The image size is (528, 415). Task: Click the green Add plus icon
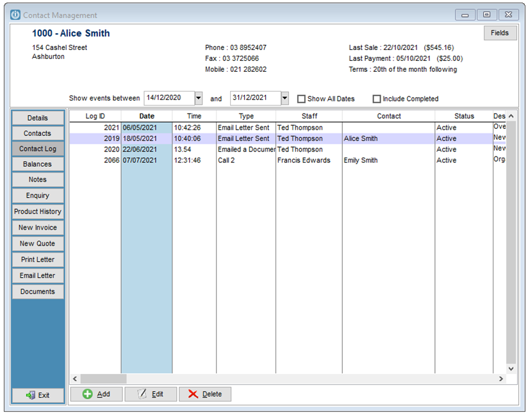(88, 394)
